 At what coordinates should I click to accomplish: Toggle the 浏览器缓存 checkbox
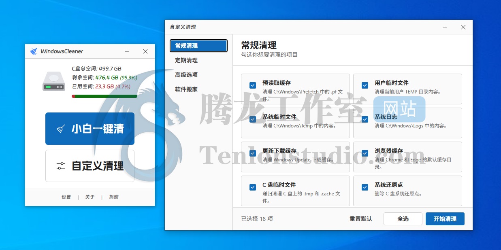point(365,153)
